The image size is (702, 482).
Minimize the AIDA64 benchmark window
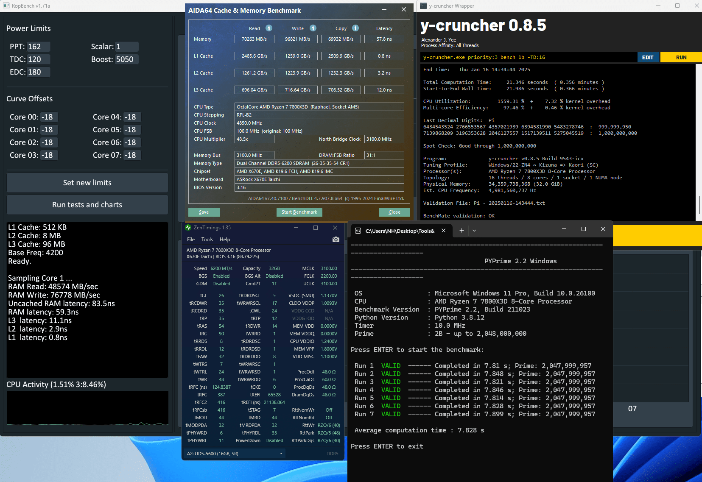(x=384, y=9)
